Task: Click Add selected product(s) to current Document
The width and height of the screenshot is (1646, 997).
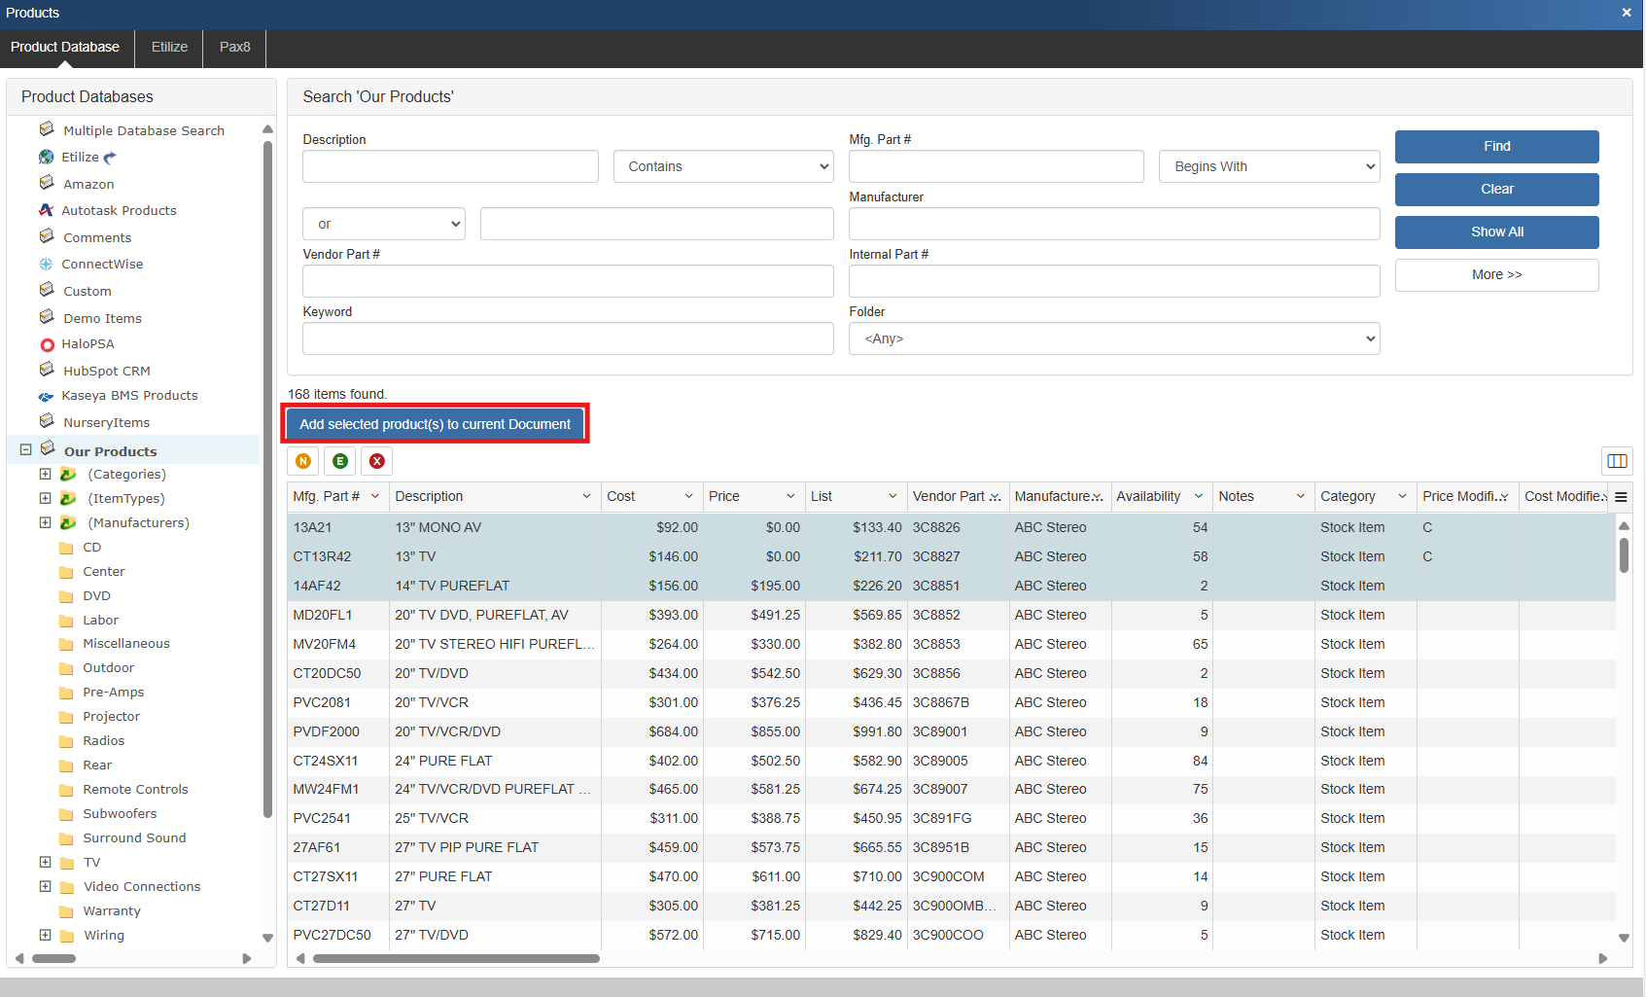Action: point(435,425)
